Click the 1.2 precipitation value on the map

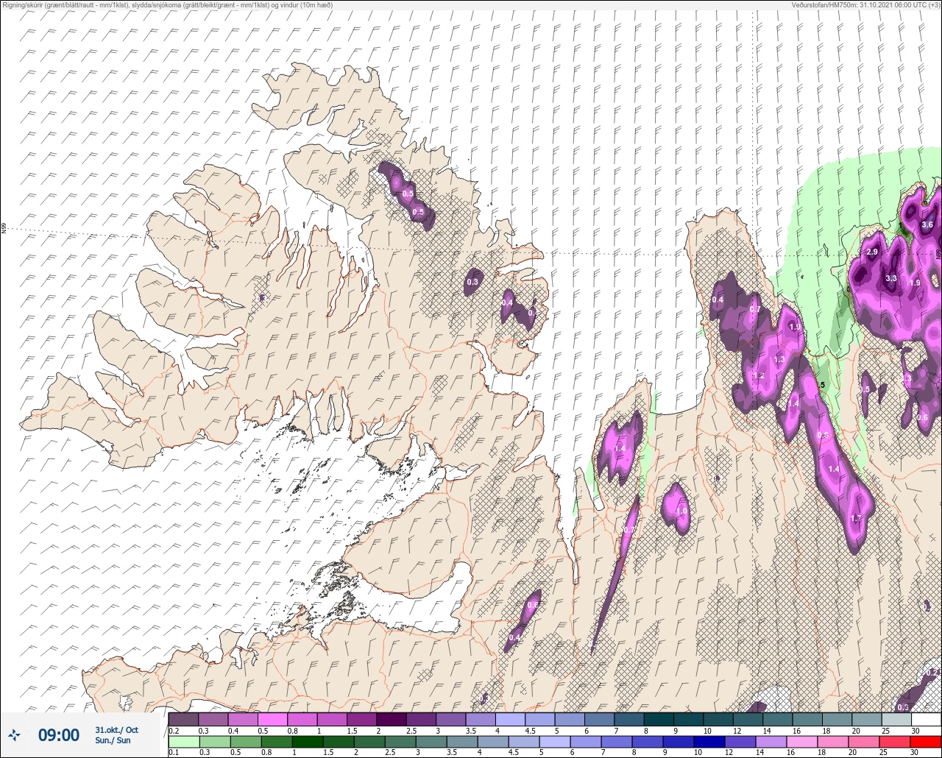[759, 375]
